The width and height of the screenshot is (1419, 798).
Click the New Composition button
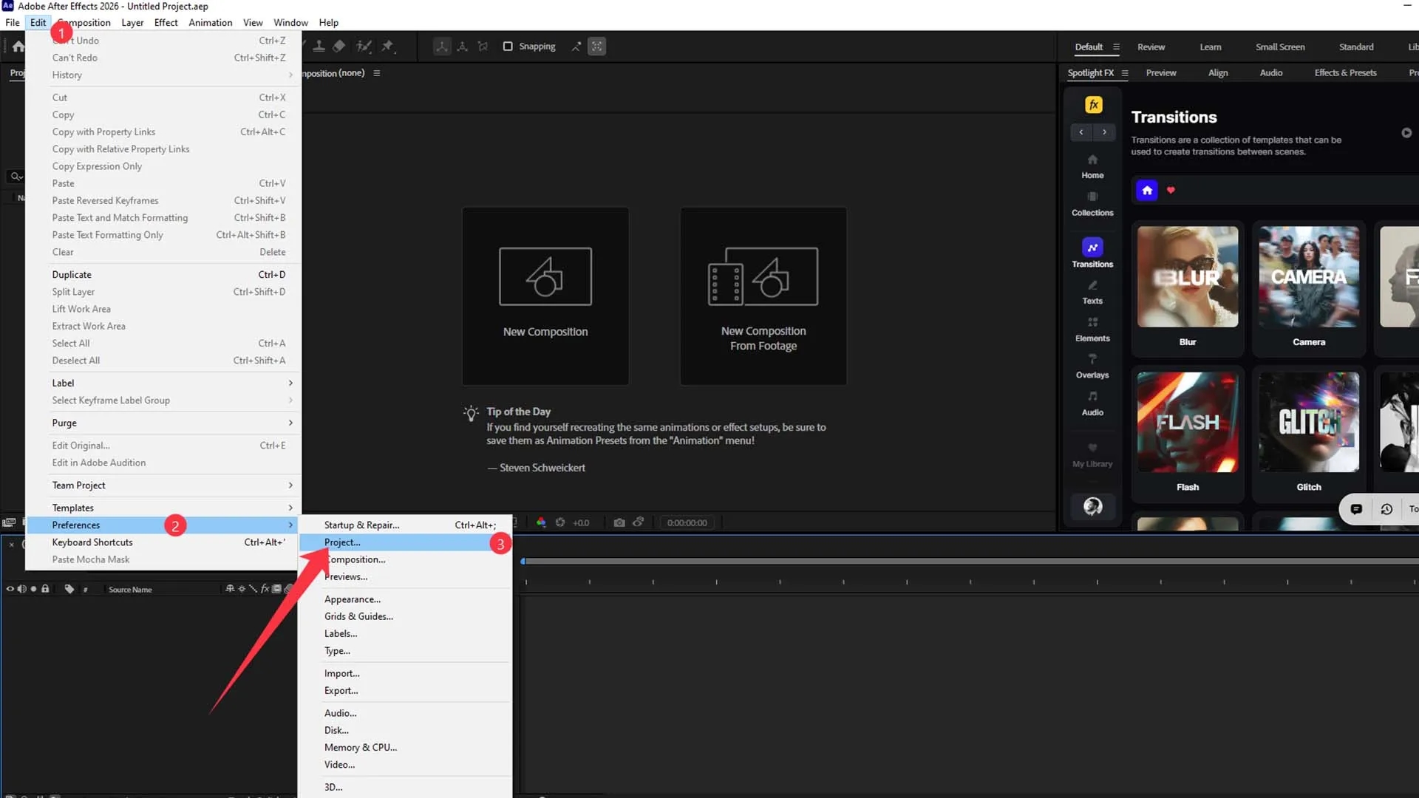coord(545,296)
